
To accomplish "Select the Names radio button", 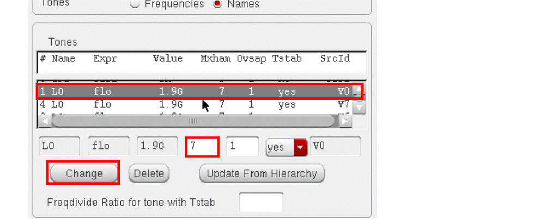I will click(x=218, y=4).
